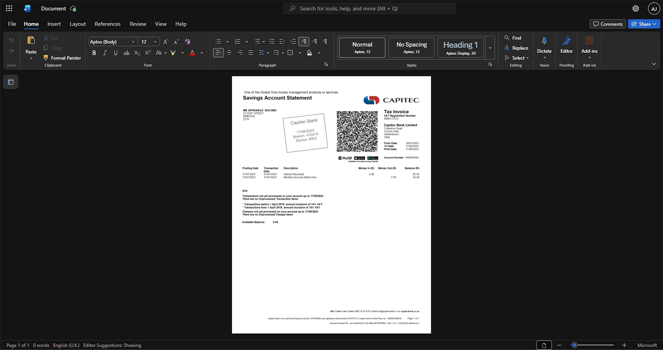Toggle Underline formatting
Viewport: 663px width, 350px height.
click(x=116, y=52)
